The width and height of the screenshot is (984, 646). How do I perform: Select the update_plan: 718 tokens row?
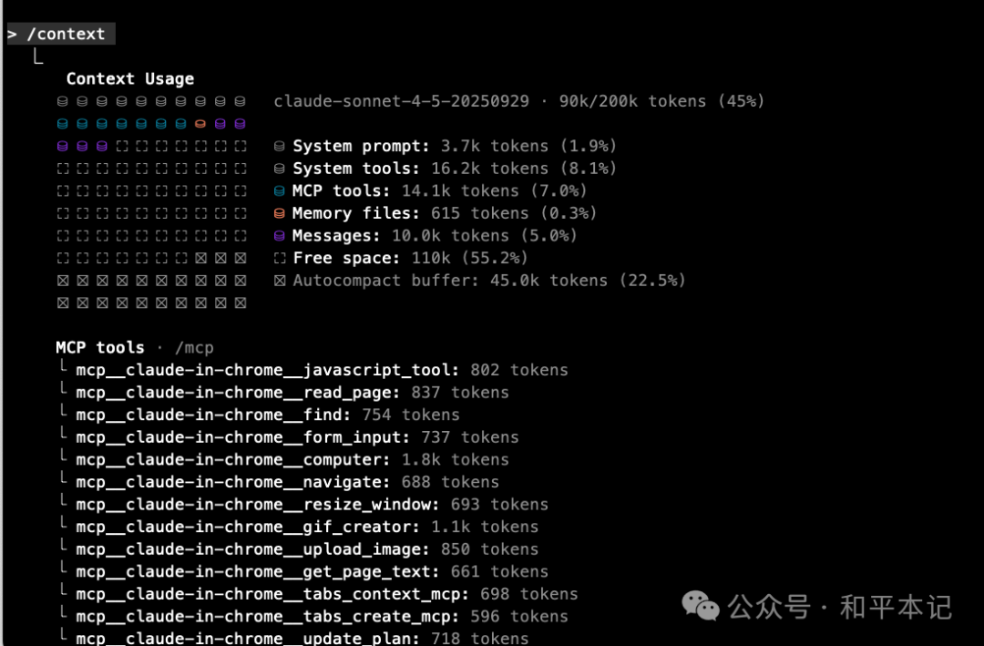point(294,639)
